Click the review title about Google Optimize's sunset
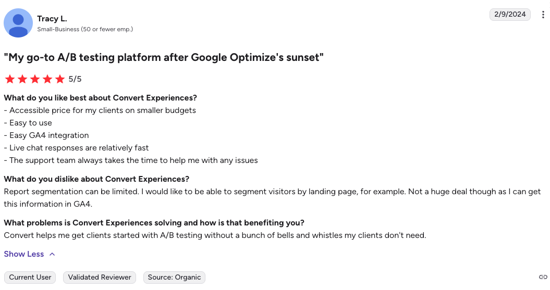 tap(164, 57)
